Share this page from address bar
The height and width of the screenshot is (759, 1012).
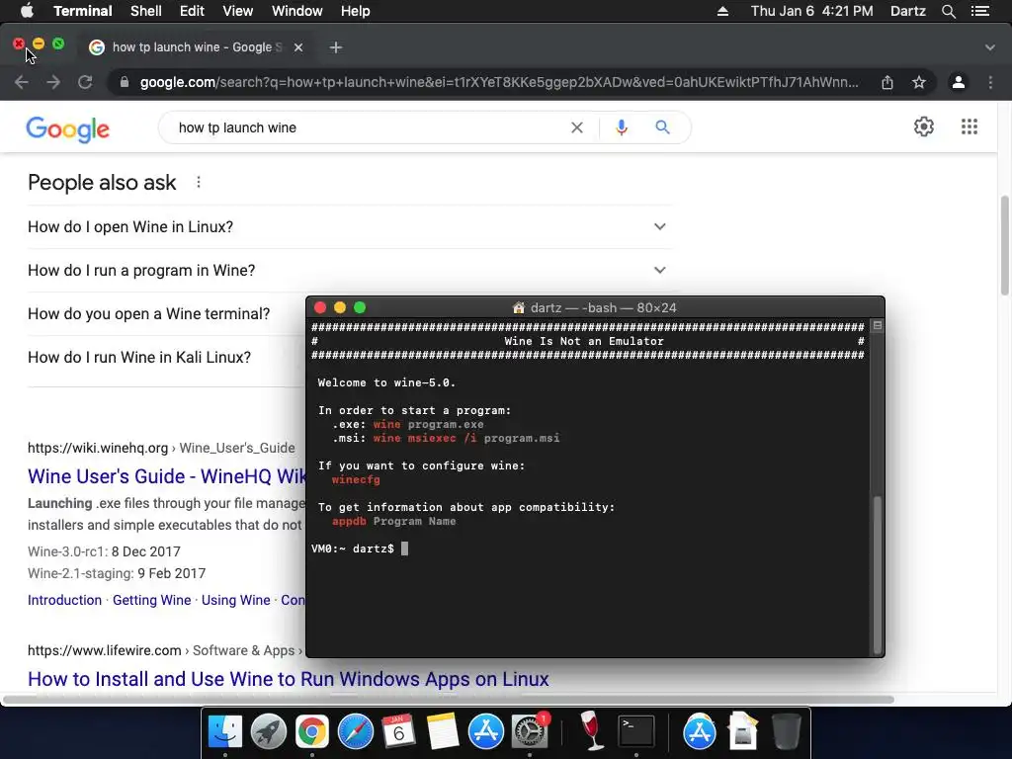coord(887,82)
